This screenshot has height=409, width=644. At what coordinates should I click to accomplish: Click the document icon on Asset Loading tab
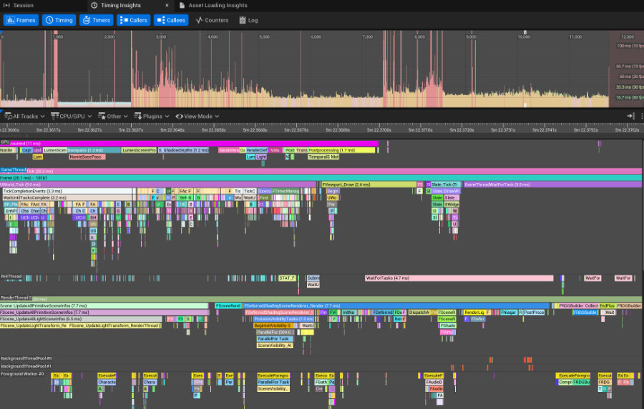coord(182,5)
